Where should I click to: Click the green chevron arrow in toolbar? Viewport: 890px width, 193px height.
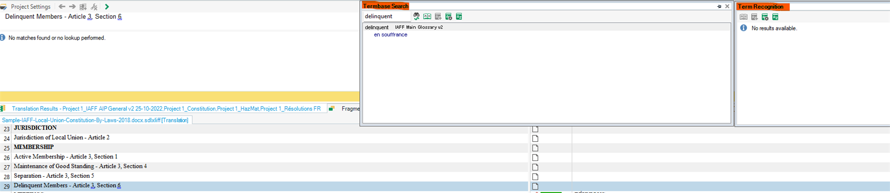107,6
